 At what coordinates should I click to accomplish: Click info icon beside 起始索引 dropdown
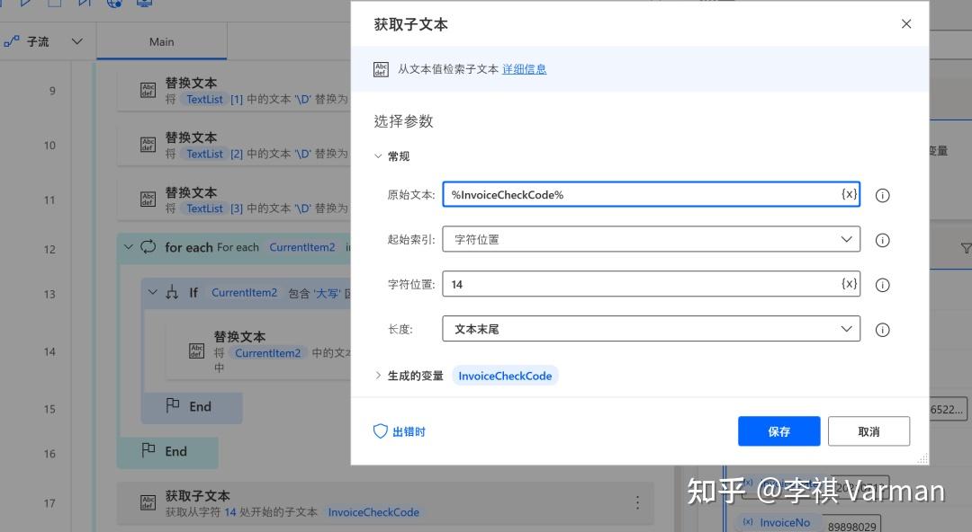[x=882, y=239]
